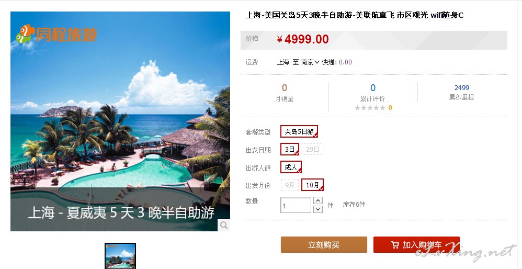Pick departure month 9月
Viewport: 522px width, 269px height.
tap(290, 185)
